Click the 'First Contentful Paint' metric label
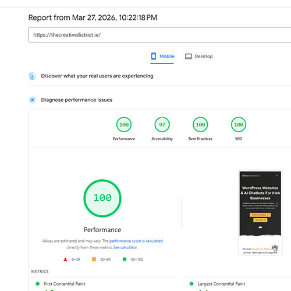 (65, 284)
